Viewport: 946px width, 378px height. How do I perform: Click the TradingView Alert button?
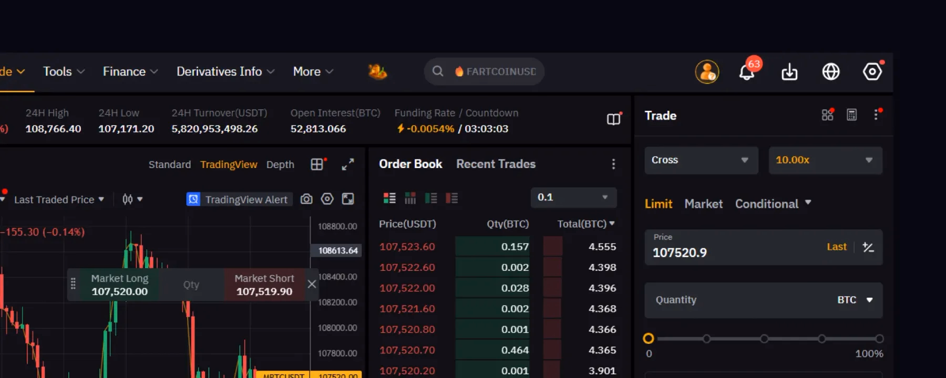[x=239, y=199]
